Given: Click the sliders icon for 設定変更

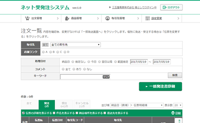Looking at the screenshot, I should pos(147,18).
